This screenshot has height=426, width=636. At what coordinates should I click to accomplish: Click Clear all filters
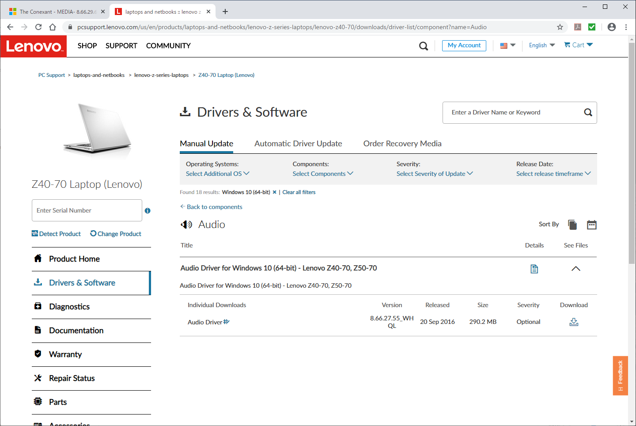299,192
